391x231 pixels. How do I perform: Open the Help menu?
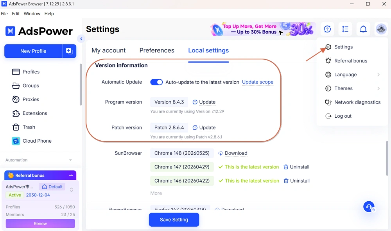(49, 14)
